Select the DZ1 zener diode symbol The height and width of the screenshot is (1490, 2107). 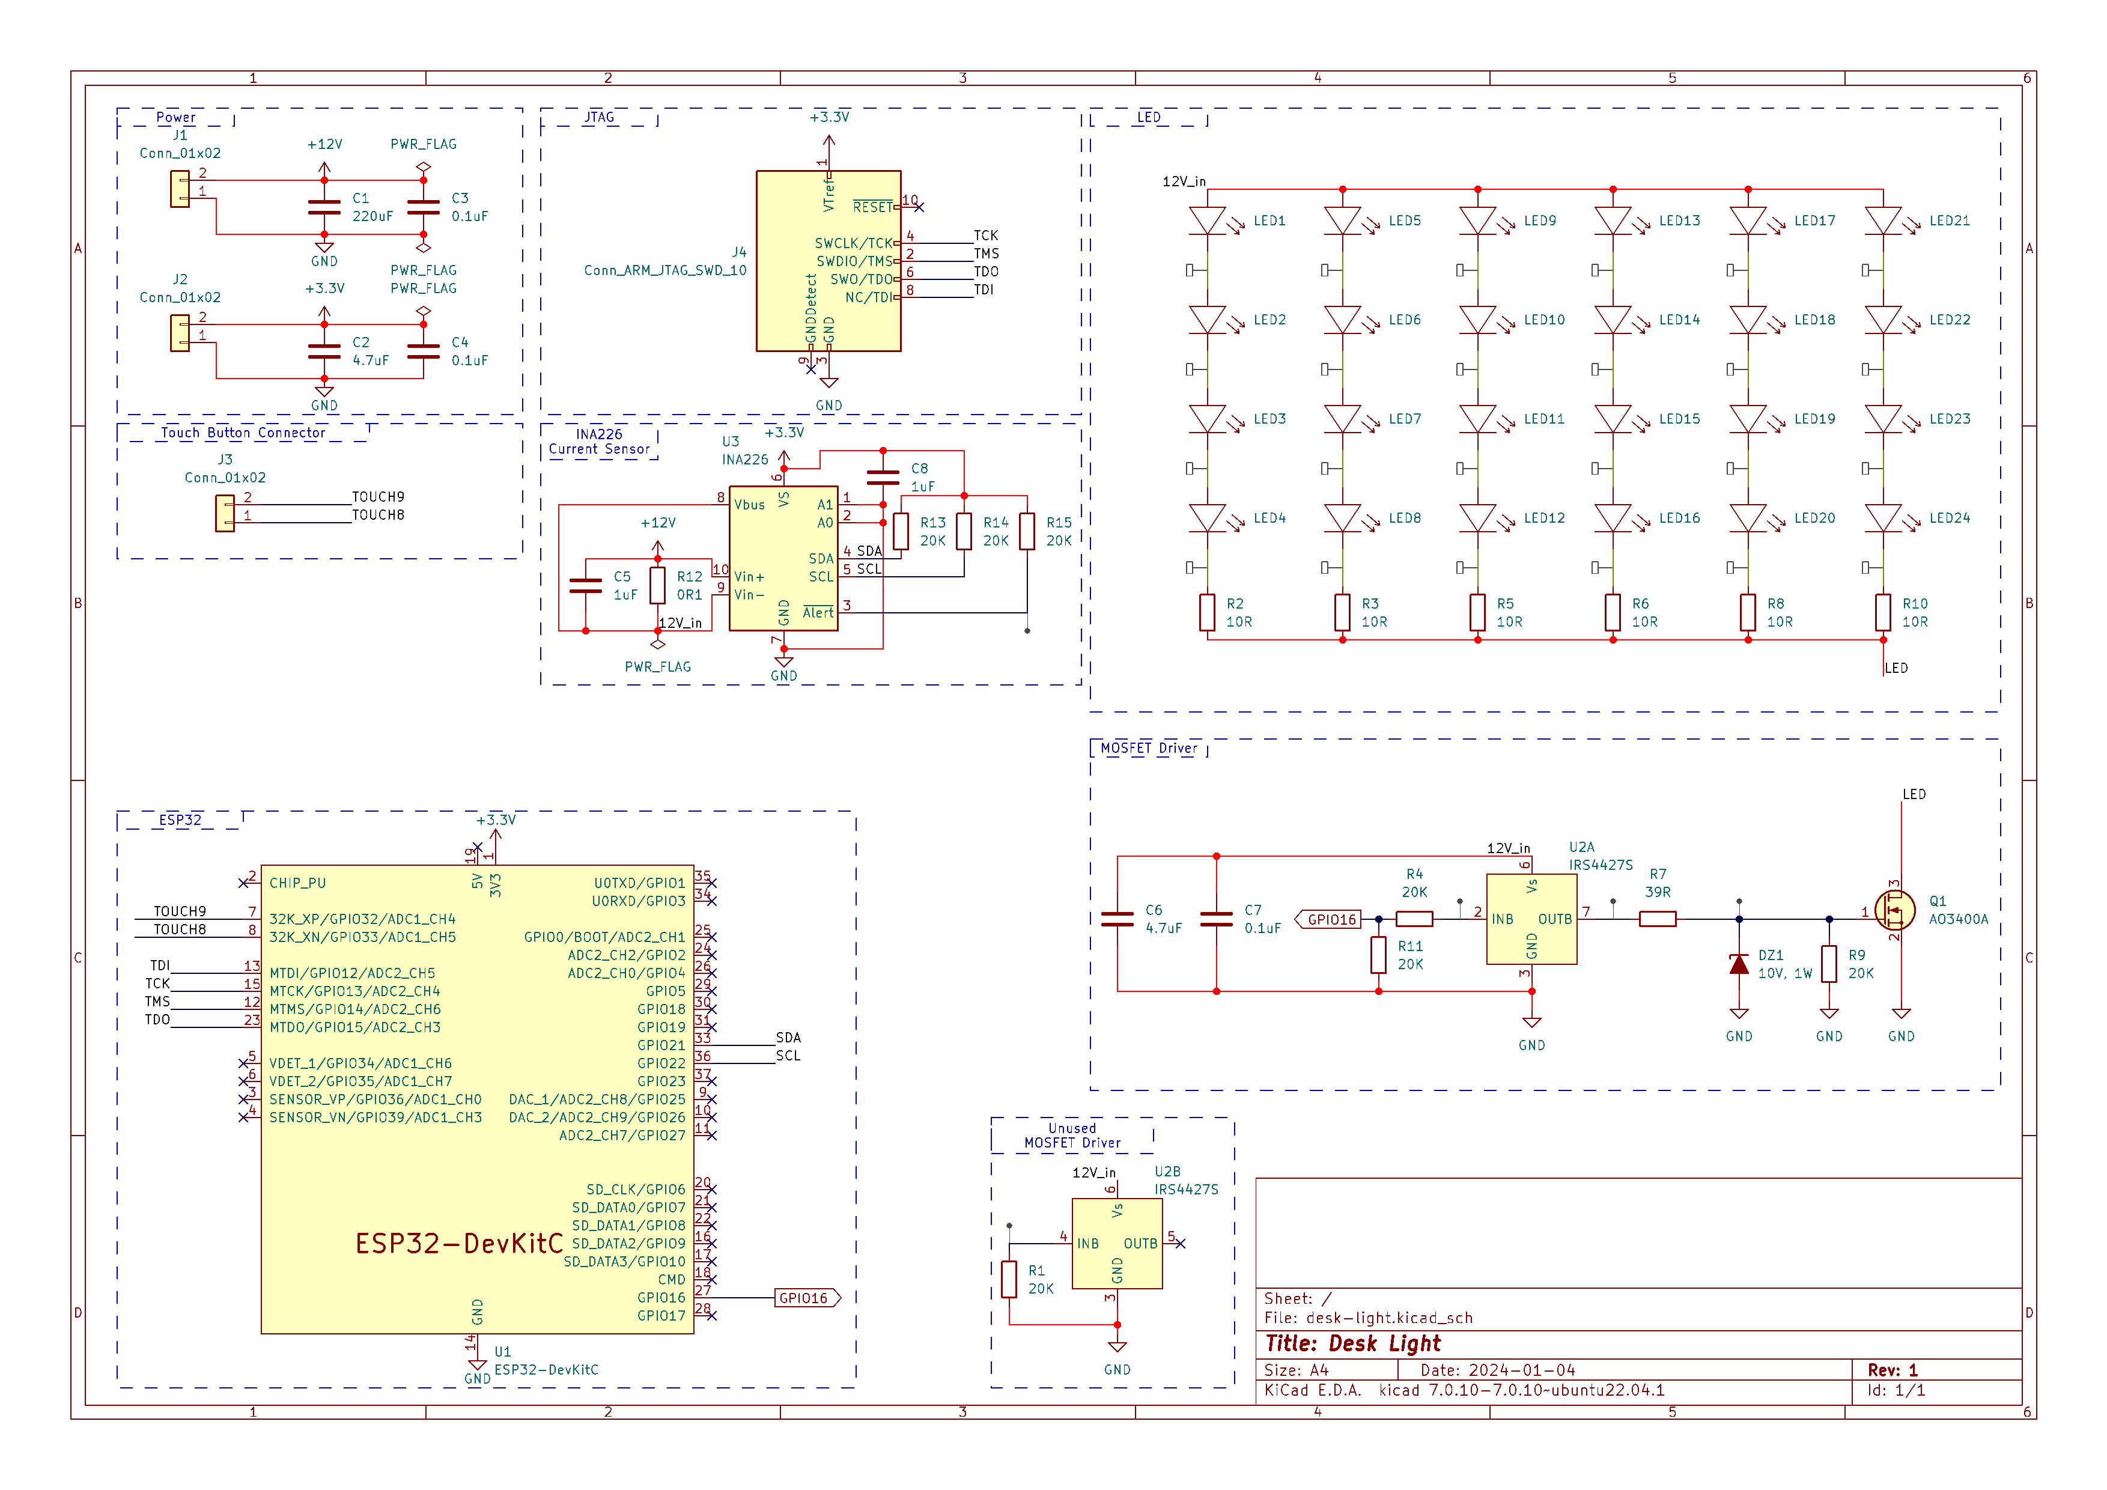[1739, 963]
